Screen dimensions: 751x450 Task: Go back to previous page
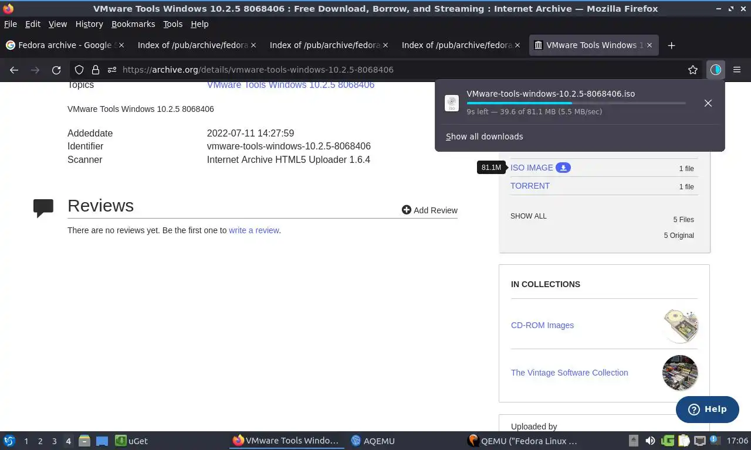click(x=14, y=70)
